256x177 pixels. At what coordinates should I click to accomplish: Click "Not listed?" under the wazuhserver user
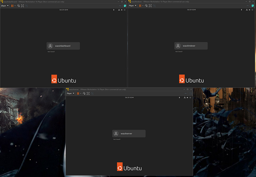(117, 139)
